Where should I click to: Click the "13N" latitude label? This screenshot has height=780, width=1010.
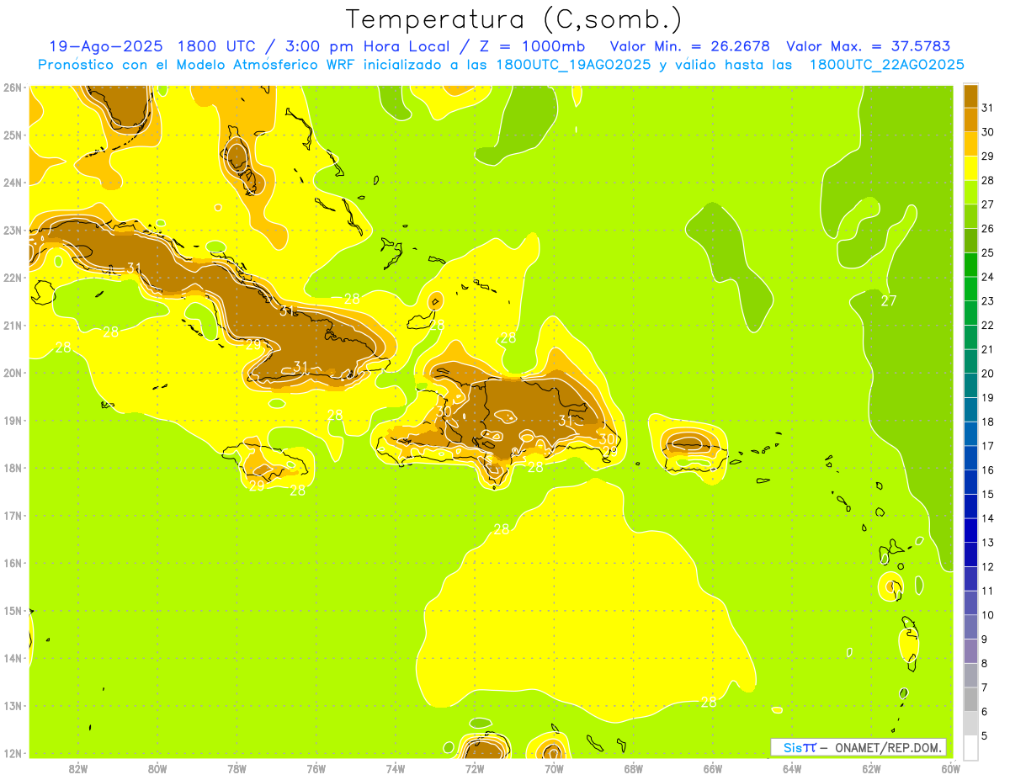13,705
